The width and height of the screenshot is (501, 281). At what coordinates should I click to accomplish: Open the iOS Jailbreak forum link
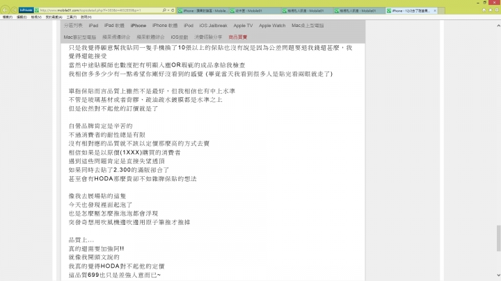coord(213,26)
